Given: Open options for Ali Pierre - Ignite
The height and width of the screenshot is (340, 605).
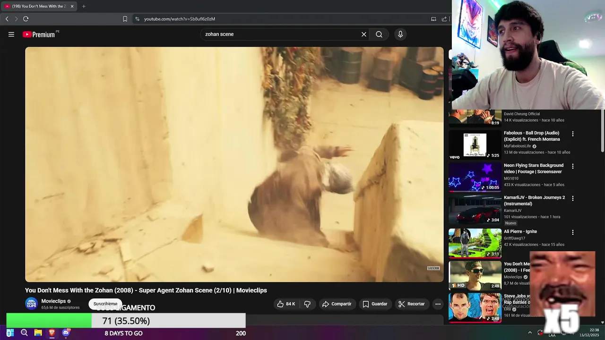Looking at the screenshot, I should tap(573, 232).
